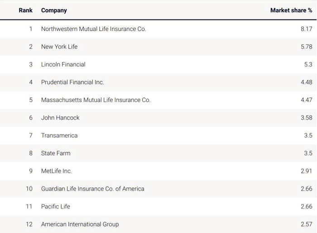
Task: Select the Lincoln Financial entry
Action: tap(63, 64)
